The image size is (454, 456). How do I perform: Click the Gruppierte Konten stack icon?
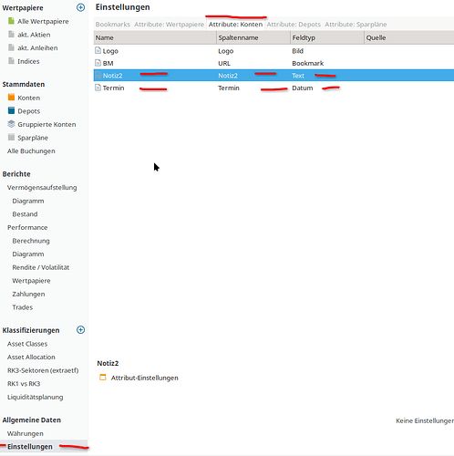[11, 124]
